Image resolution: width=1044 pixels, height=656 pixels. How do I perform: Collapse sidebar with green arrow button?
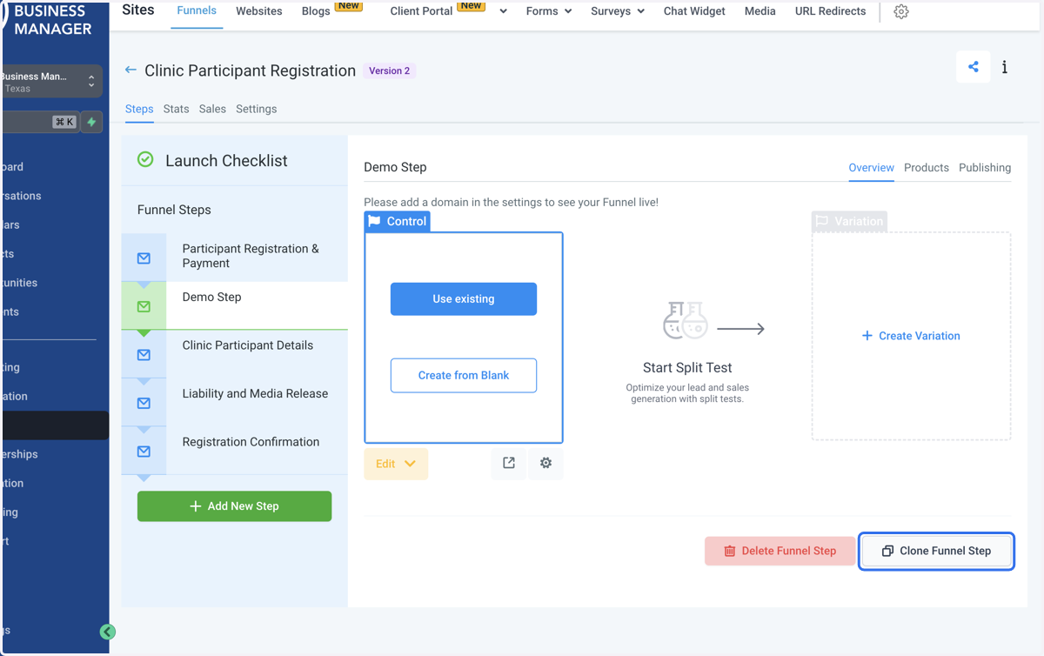[x=108, y=633]
